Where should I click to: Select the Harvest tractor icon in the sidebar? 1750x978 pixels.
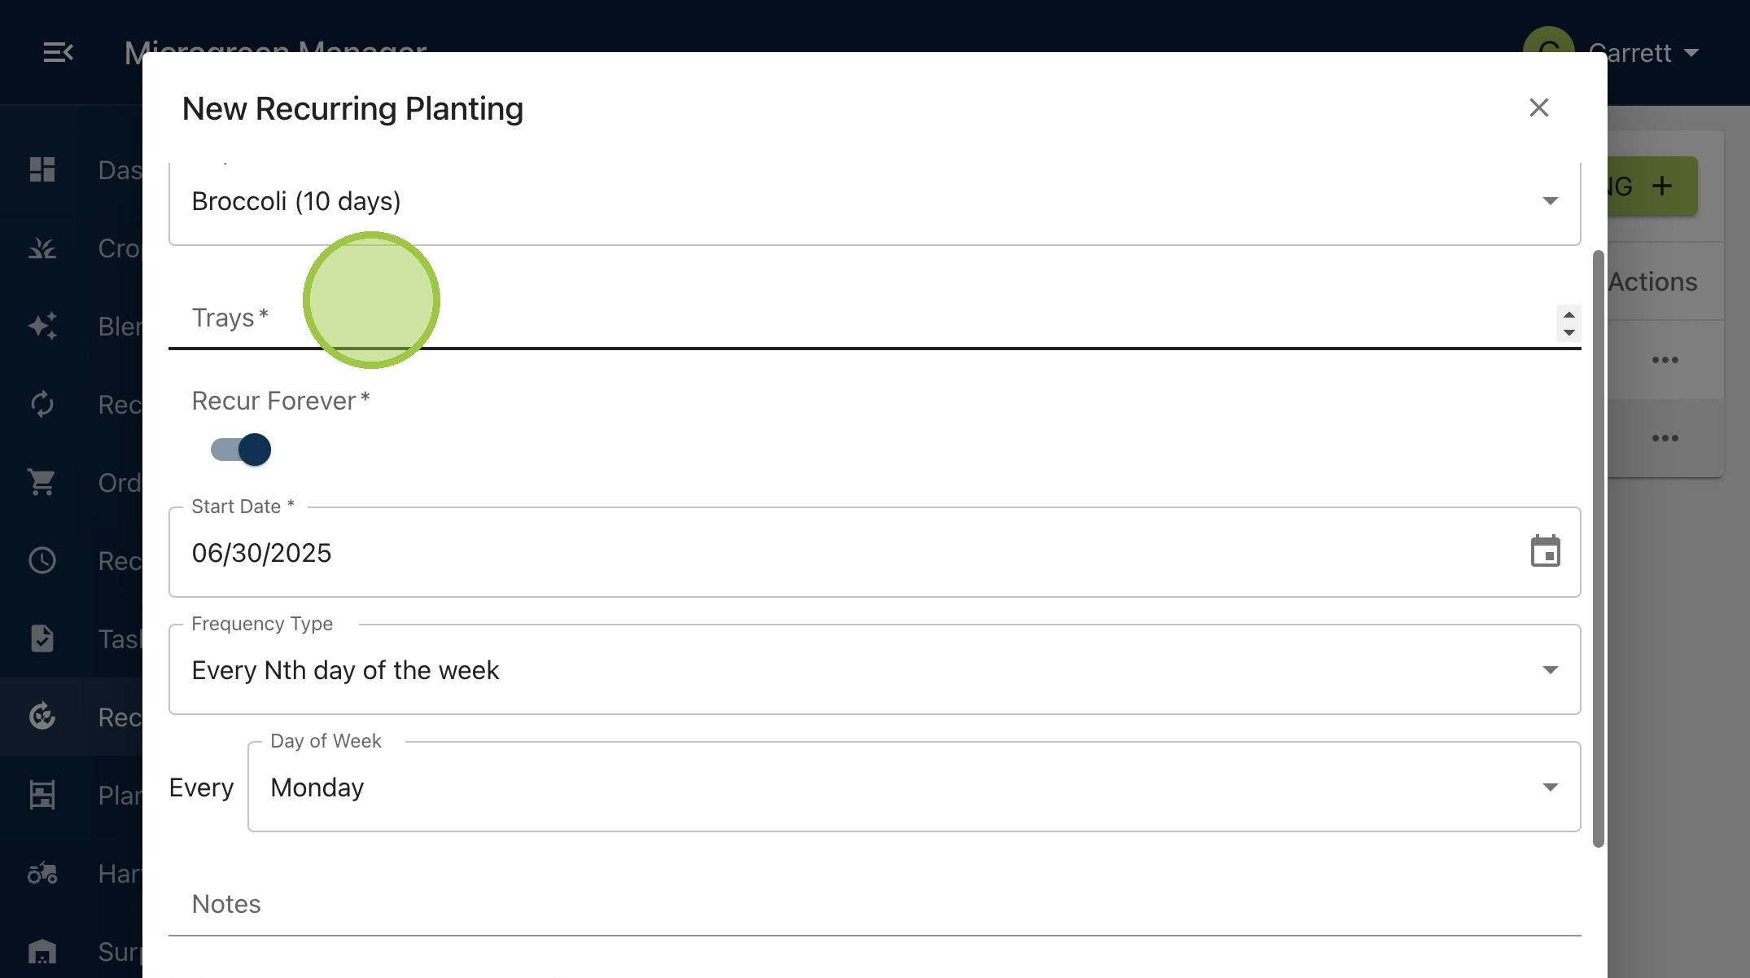[42, 873]
